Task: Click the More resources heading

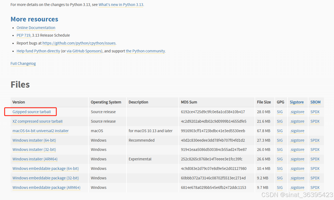Action: click(x=34, y=19)
